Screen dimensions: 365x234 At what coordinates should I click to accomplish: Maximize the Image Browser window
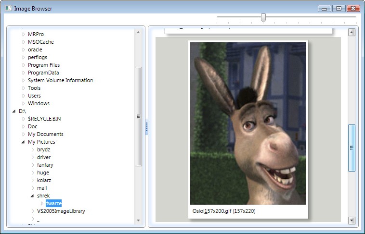pos(339,8)
